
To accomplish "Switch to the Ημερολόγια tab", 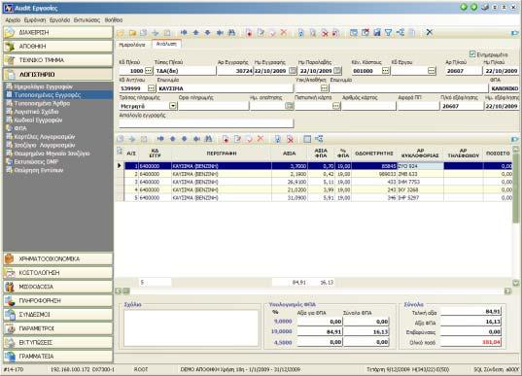I will point(132,45).
